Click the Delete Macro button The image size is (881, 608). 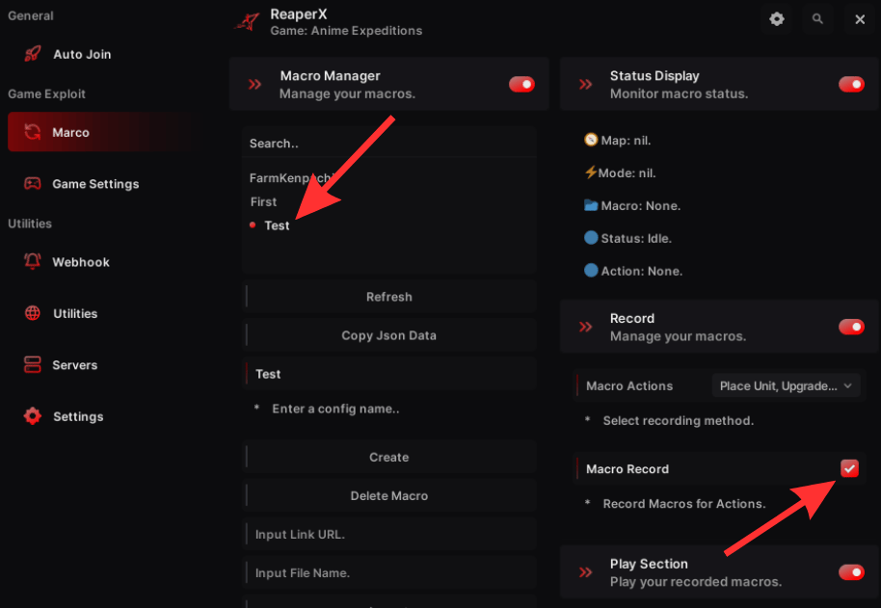(x=389, y=495)
